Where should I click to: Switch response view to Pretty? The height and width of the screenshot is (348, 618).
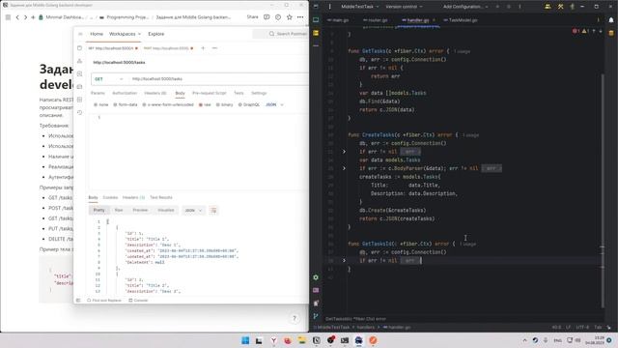coord(98,211)
